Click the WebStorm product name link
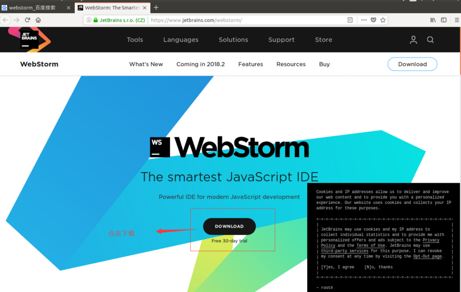 tap(39, 64)
